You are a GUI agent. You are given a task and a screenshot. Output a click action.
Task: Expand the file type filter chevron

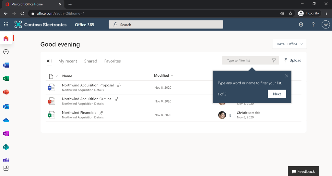pyautogui.click(x=57, y=76)
